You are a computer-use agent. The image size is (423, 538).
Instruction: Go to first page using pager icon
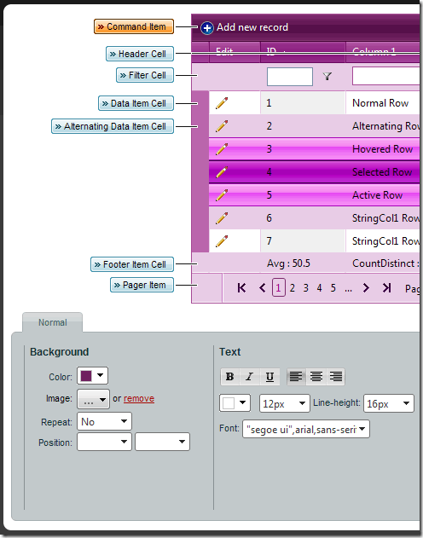click(241, 288)
